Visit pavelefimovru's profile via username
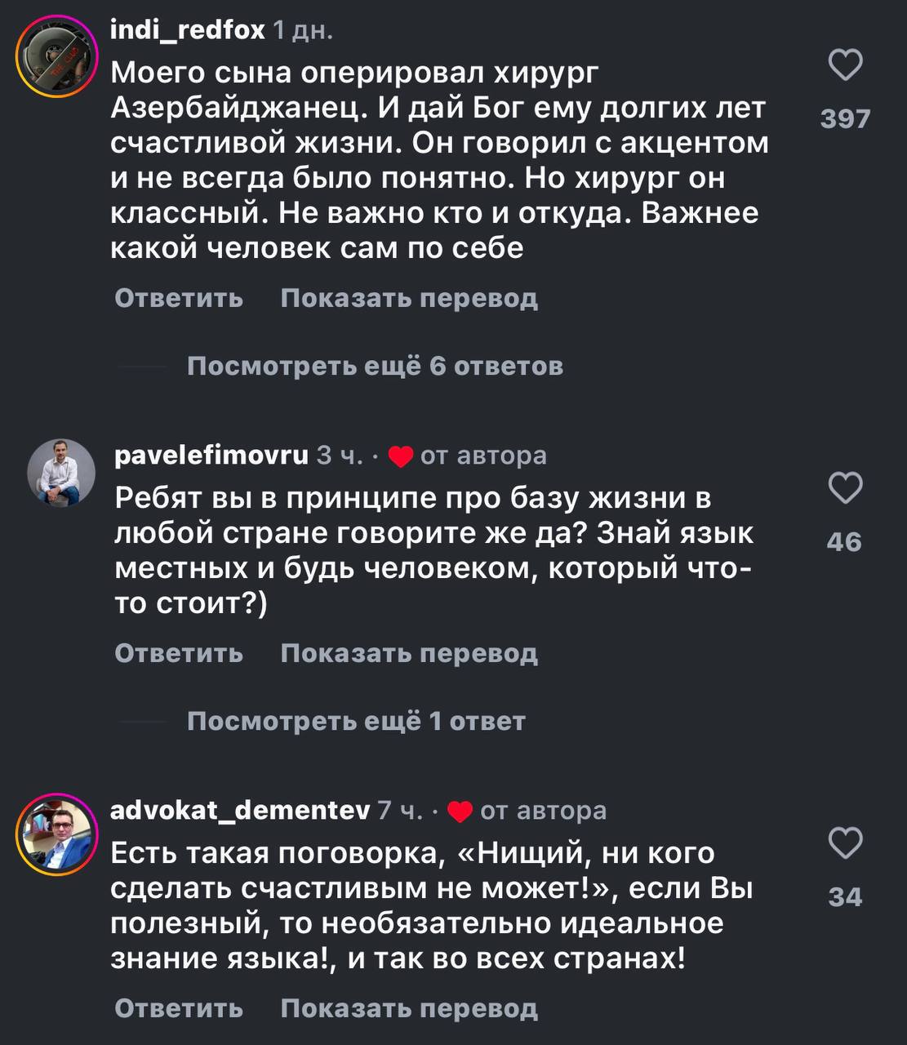 (211, 455)
